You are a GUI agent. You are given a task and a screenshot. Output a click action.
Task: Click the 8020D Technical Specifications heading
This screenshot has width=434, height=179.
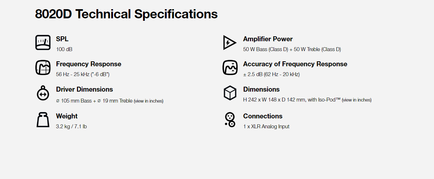click(x=126, y=14)
